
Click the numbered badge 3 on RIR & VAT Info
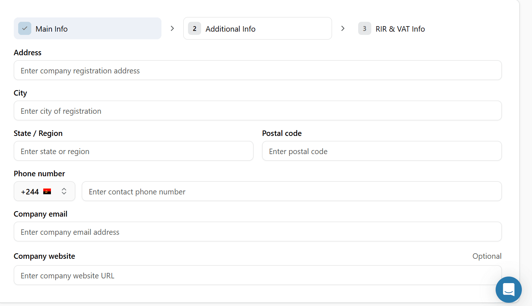[364, 28]
